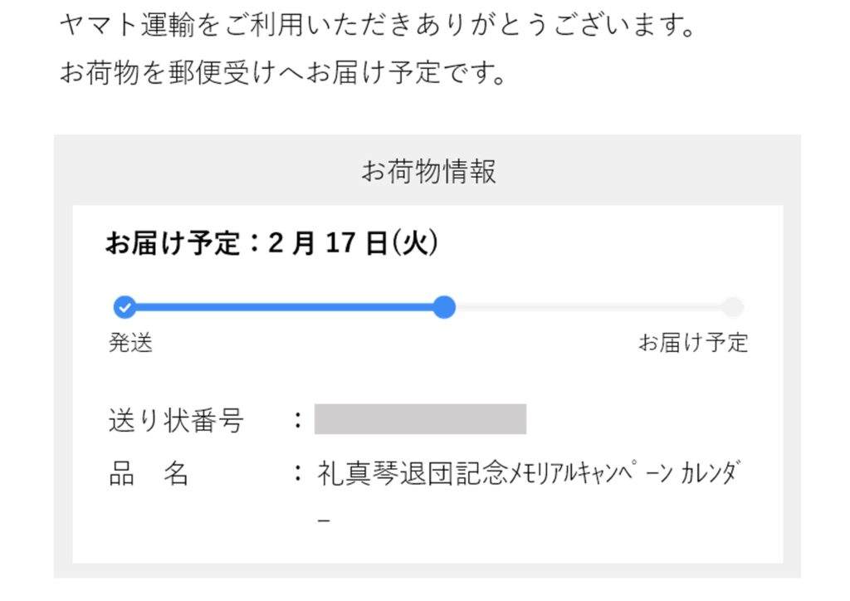Click the grey end dot above お届け予定
The width and height of the screenshot is (850, 601).
pos(732,308)
